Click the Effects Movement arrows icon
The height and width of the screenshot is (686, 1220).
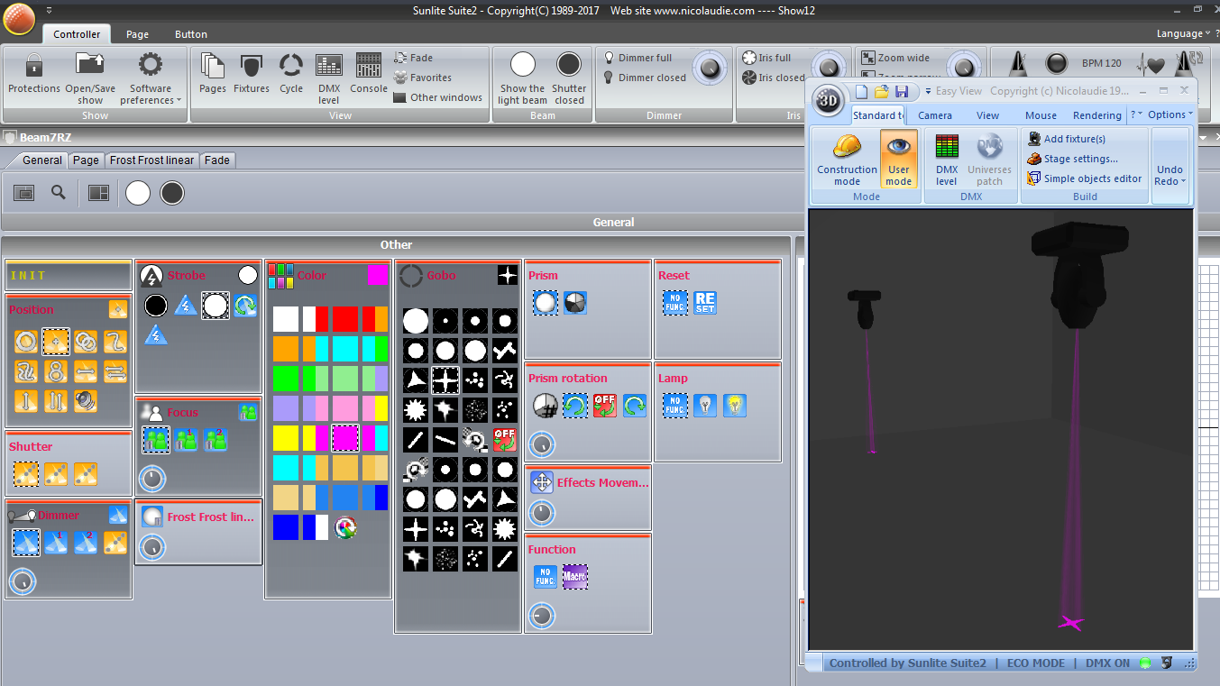tap(542, 482)
